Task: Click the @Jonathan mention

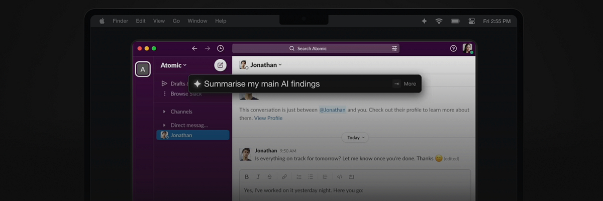Action: (332, 110)
